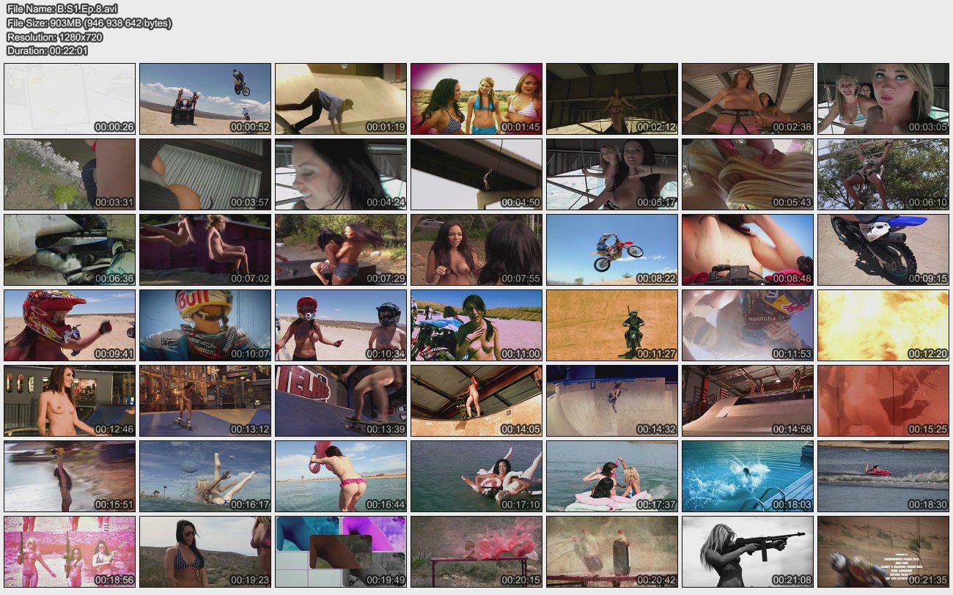Click the end credits thumbnail at 00:21:35

(x=883, y=552)
